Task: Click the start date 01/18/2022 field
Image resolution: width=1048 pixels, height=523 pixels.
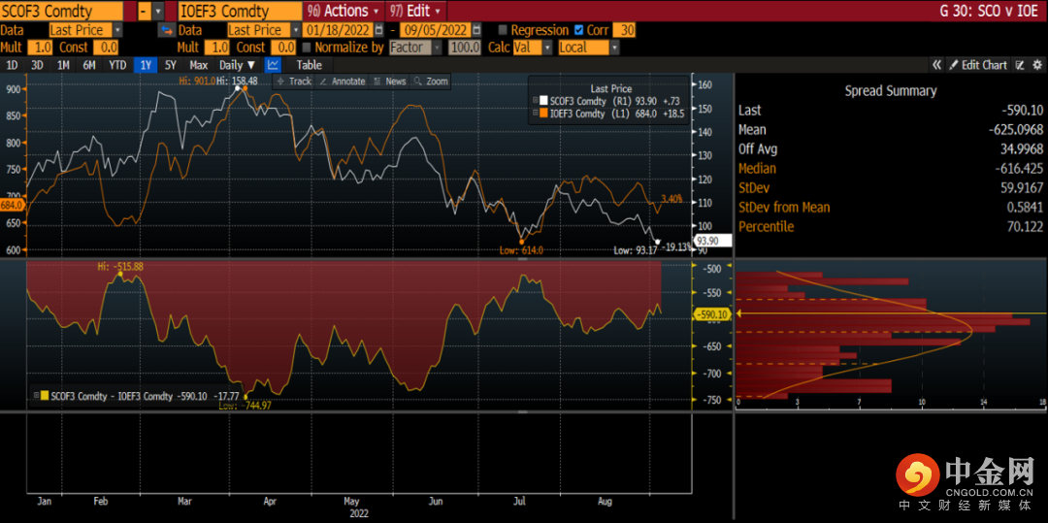Action: [x=339, y=30]
